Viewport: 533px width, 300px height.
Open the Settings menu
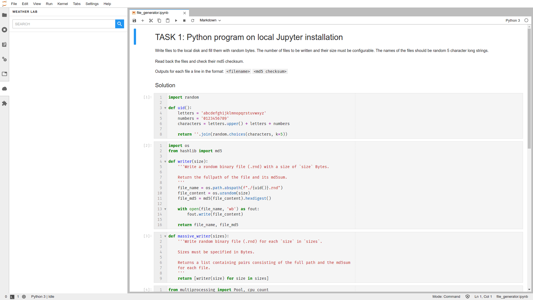[92, 4]
